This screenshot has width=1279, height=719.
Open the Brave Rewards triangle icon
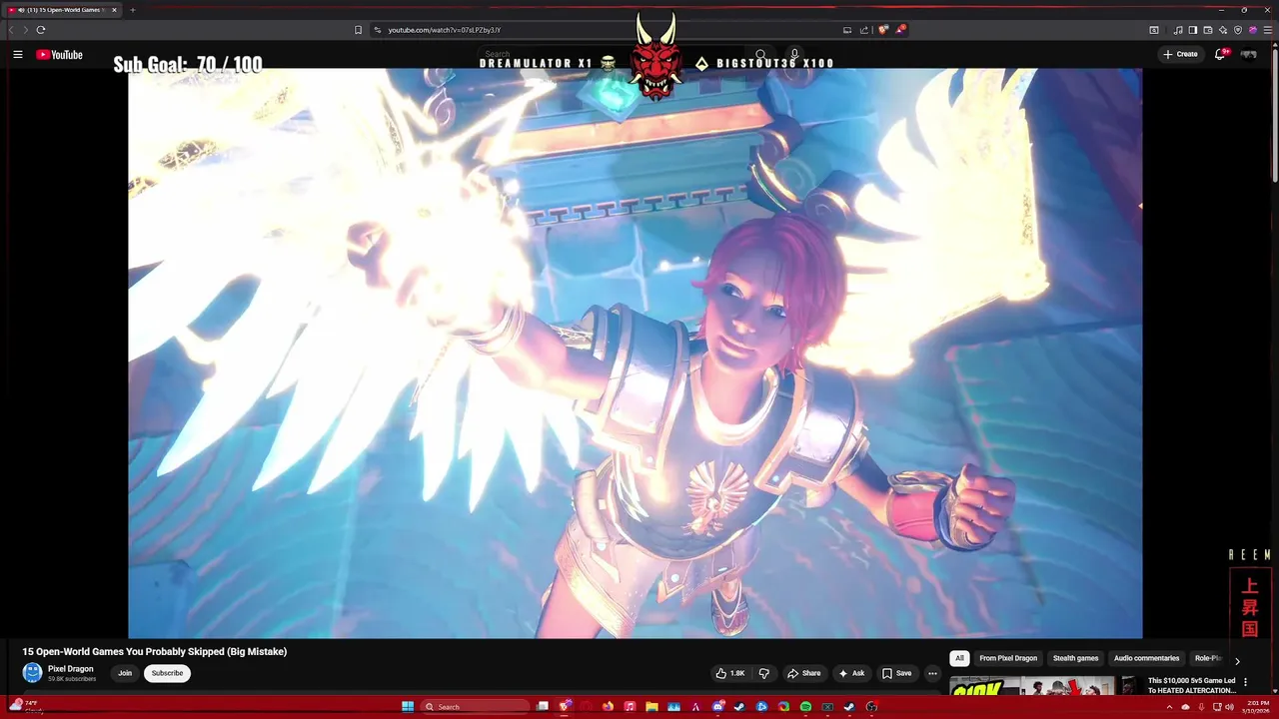point(900,30)
